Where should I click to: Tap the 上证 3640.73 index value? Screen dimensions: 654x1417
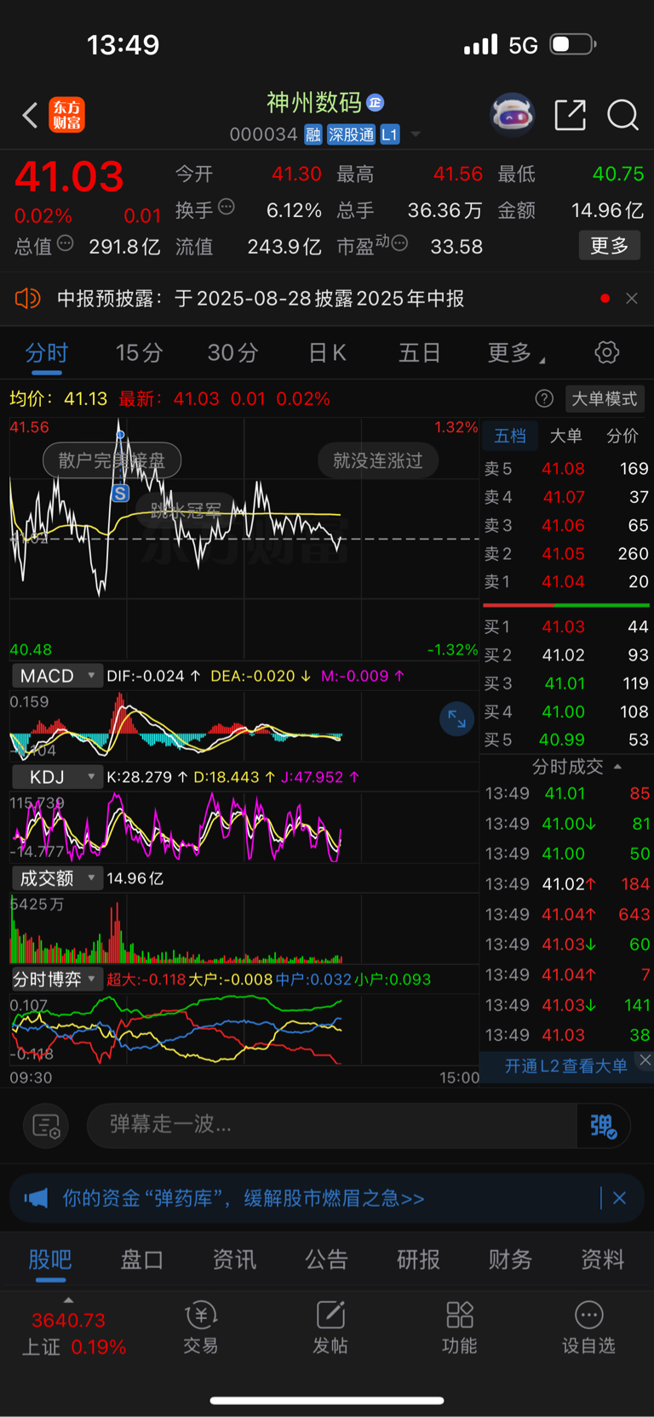[x=68, y=1320]
